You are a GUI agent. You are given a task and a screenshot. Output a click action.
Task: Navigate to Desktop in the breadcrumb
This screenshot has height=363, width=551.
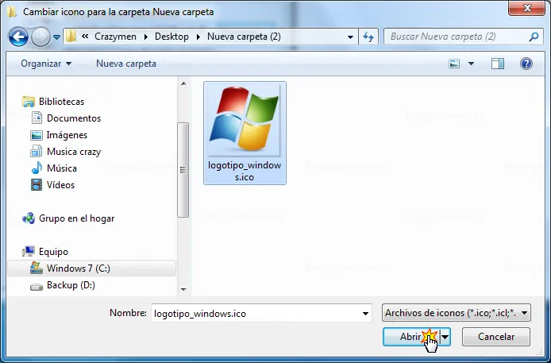(171, 37)
